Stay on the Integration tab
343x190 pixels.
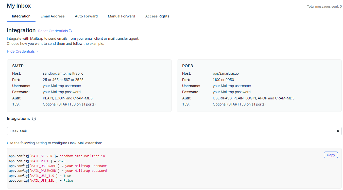[x=21, y=16]
